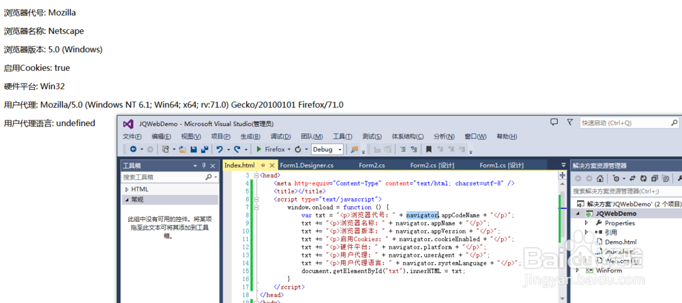Focus the 搜索工具箱 search field
682x303 pixels.
coord(170,177)
